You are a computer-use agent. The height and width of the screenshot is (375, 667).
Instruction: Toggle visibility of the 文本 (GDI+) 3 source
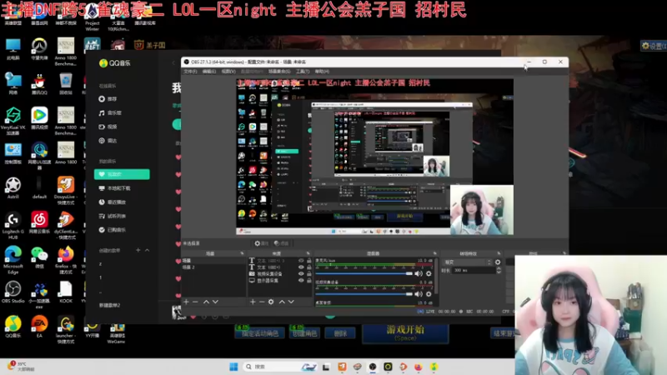(301, 261)
